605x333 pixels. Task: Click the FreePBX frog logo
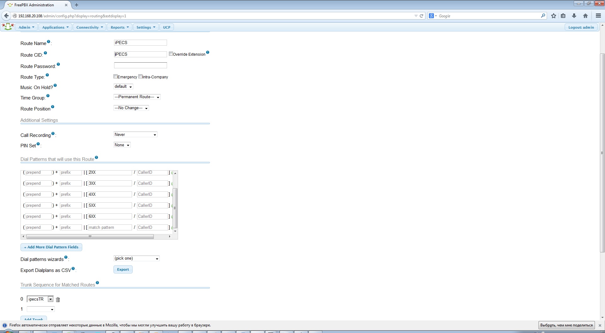(x=8, y=27)
